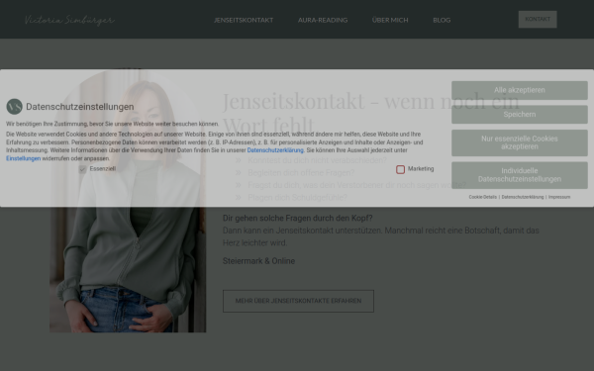Open the Blog menu item
594x371 pixels.
[442, 20]
